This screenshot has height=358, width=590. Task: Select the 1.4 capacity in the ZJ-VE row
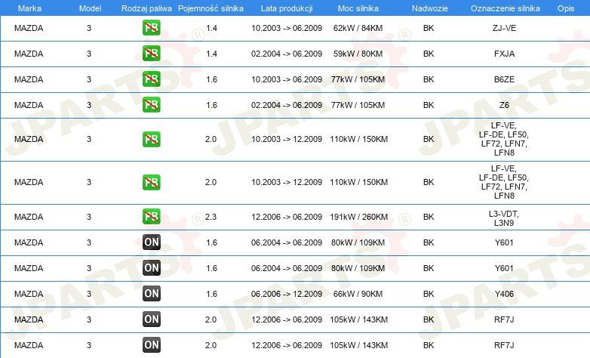click(x=212, y=28)
